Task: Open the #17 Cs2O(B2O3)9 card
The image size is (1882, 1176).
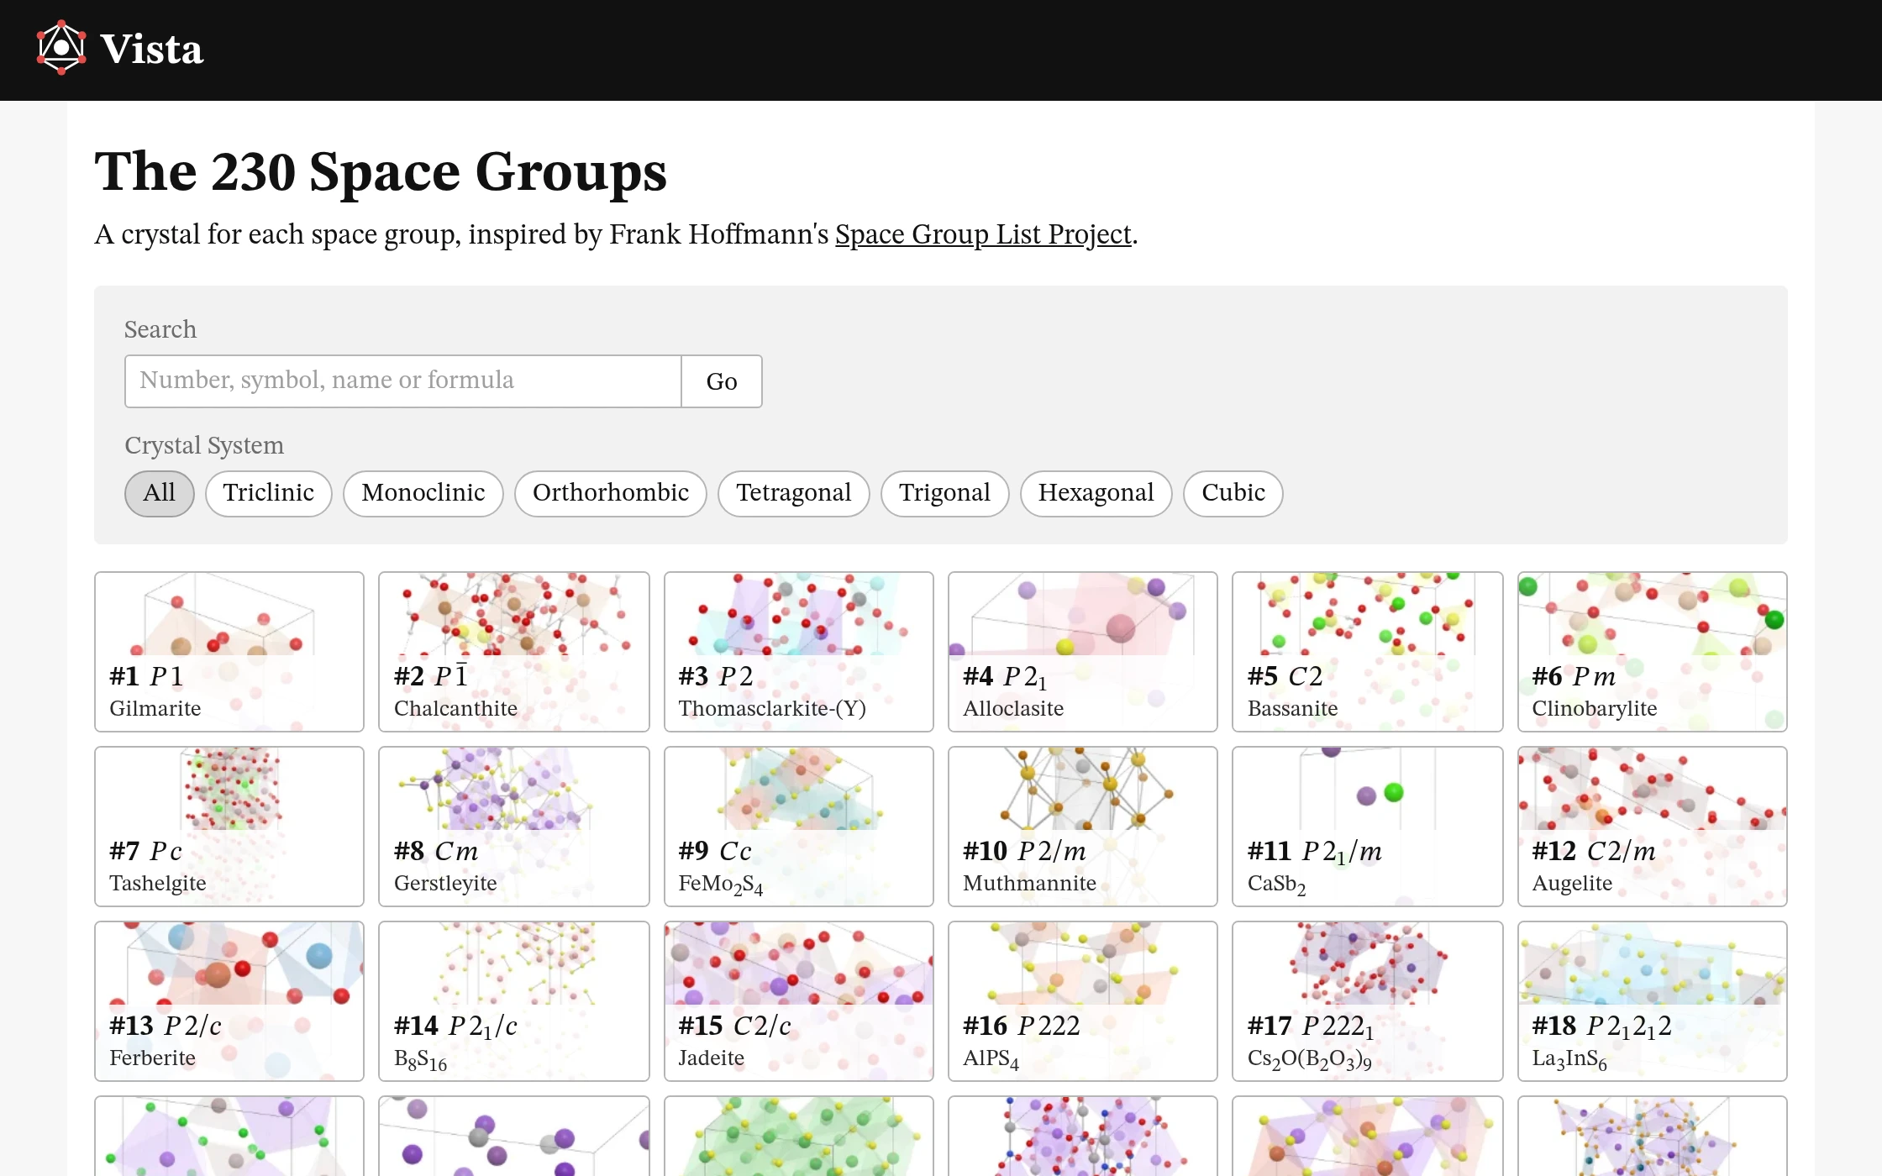Action: (x=1368, y=1001)
